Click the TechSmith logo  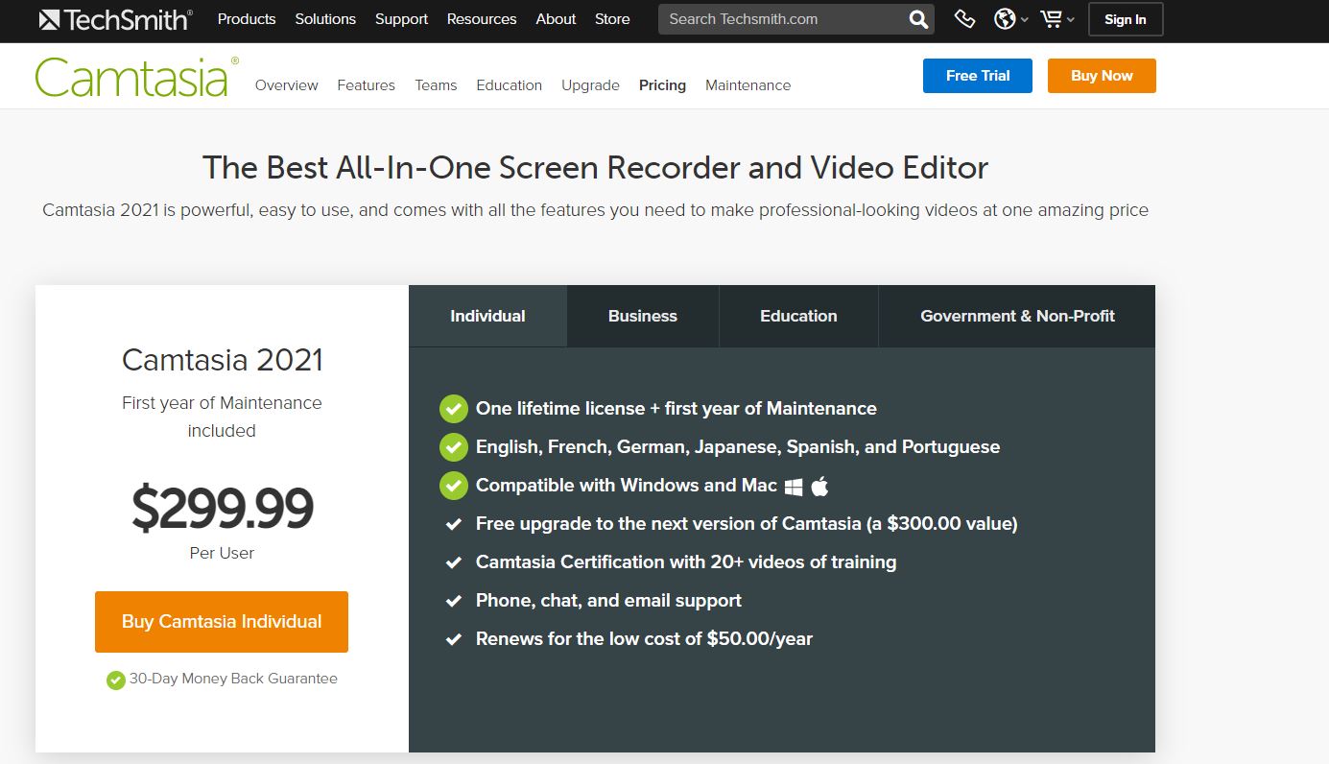point(116,19)
